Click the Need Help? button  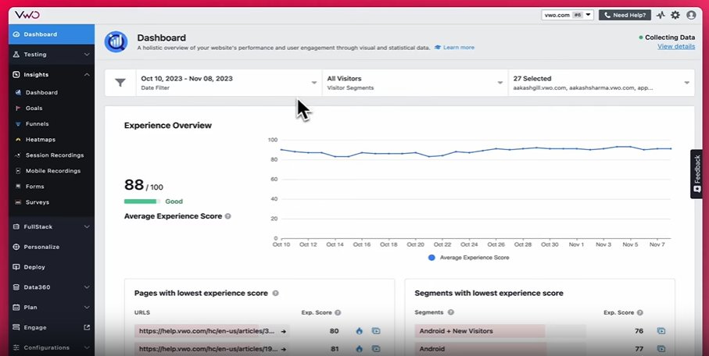click(625, 15)
